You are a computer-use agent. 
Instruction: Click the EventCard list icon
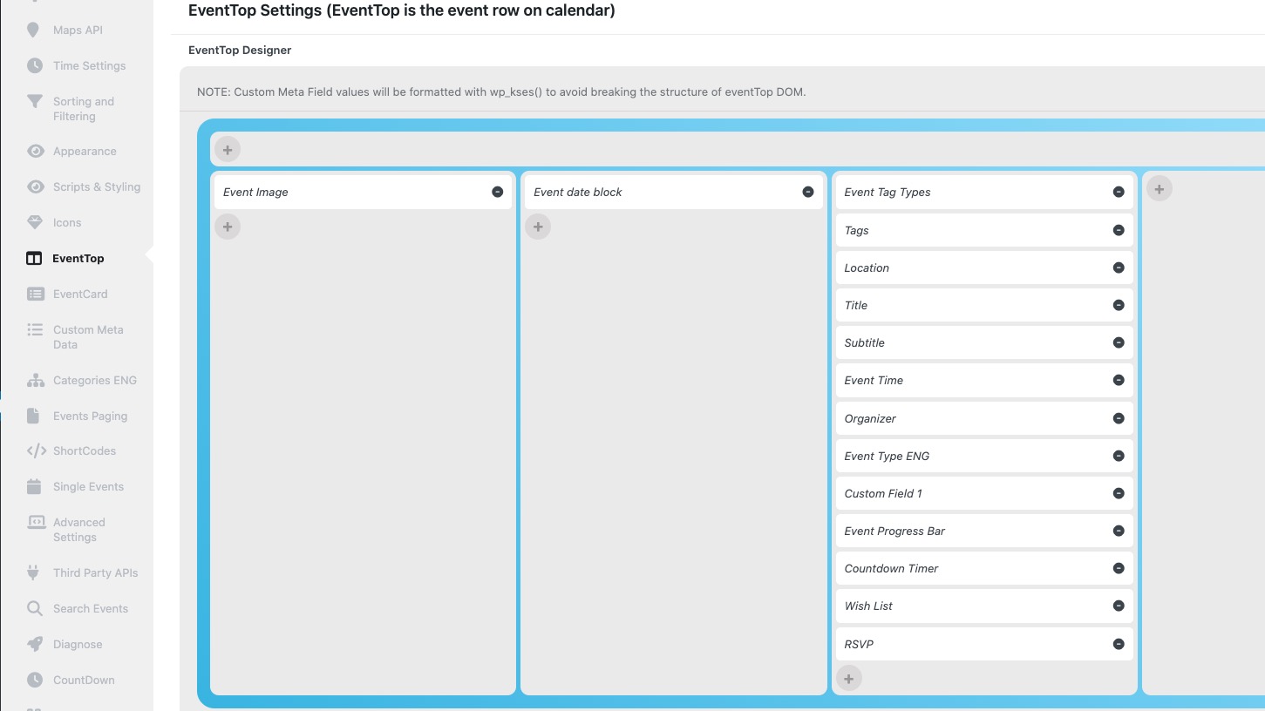pyautogui.click(x=35, y=295)
